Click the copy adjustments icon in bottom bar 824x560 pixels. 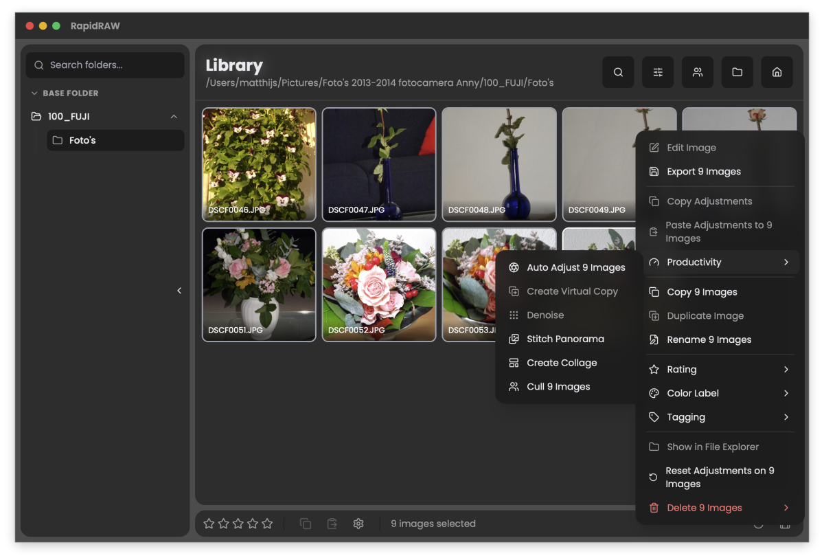point(306,524)
